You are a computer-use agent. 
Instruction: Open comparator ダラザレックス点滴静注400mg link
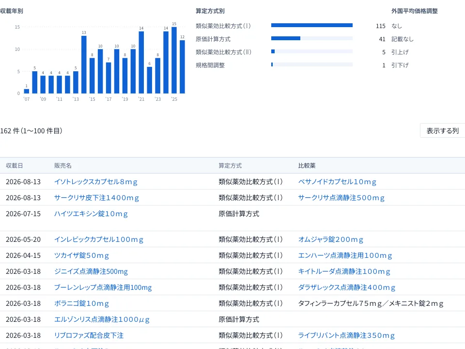(347, 287)
